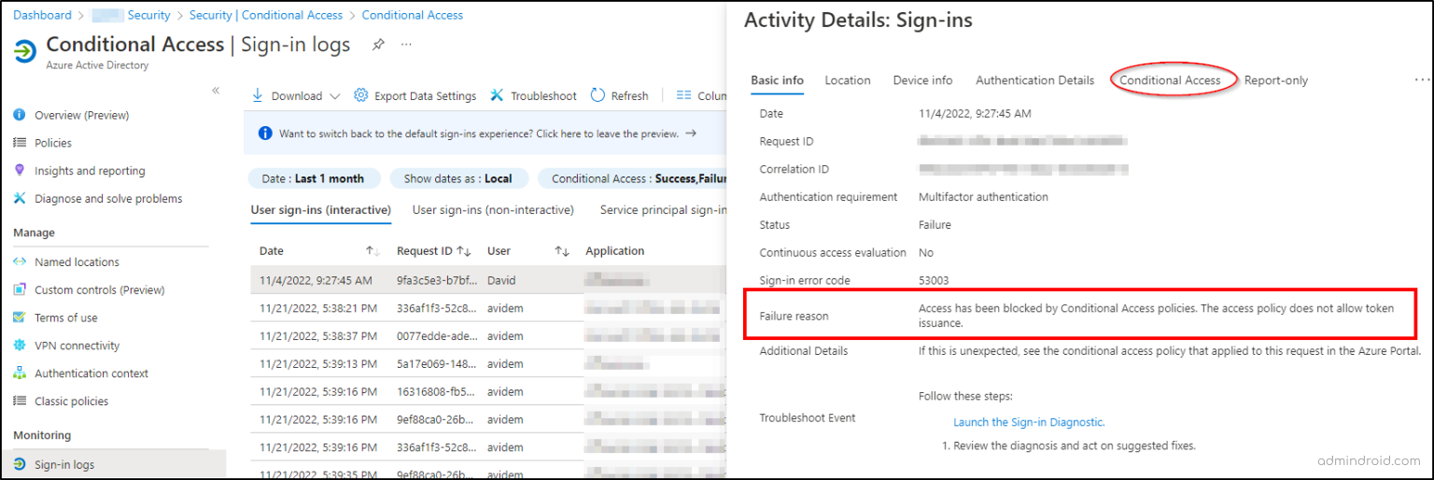Switch to the Authentication Details tab
The image size is (1434, 480).
tap(1034, 80)
